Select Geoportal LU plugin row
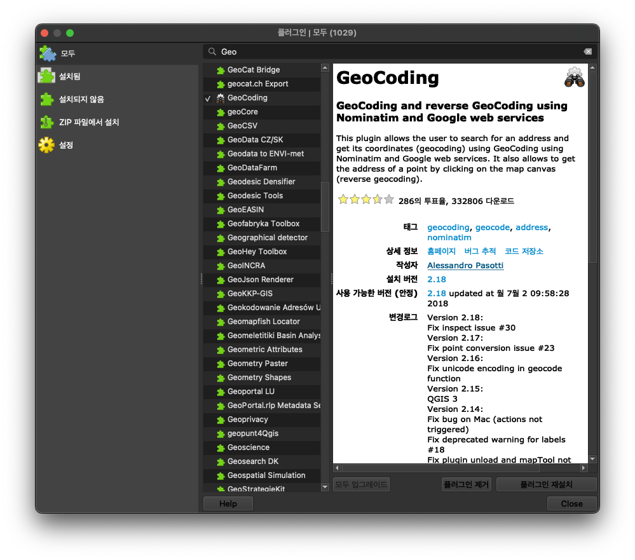 (262, 392)
